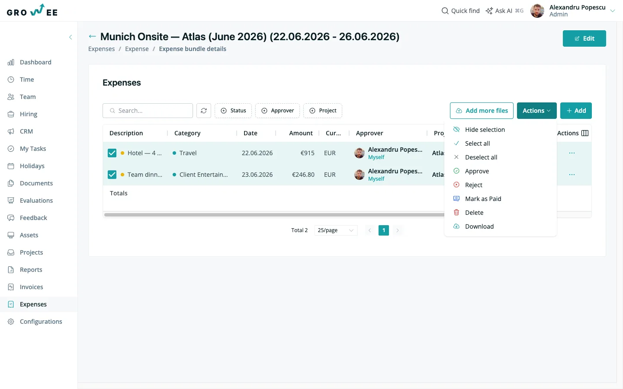Click the Date column header
623x389 pixels.
point(250,133)
